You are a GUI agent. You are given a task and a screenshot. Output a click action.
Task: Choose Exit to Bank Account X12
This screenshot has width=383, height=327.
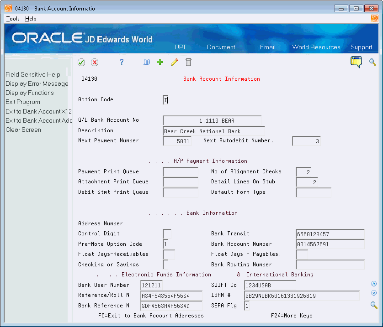point(38,111)
